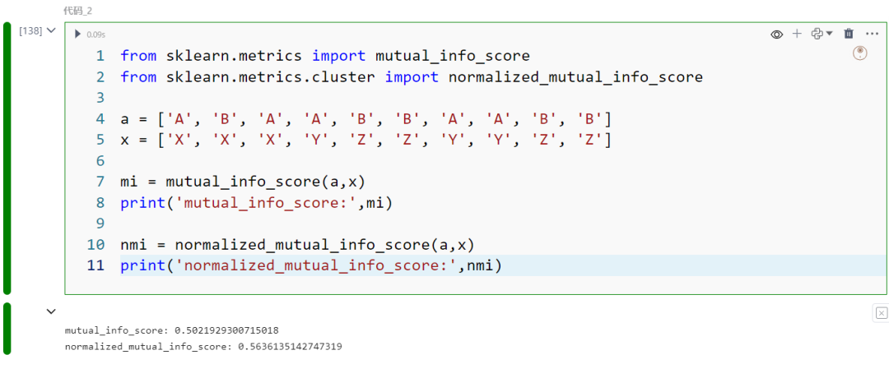Open language dropdown arrow beside Python icon
889x378 pixels.
point(830,34)
